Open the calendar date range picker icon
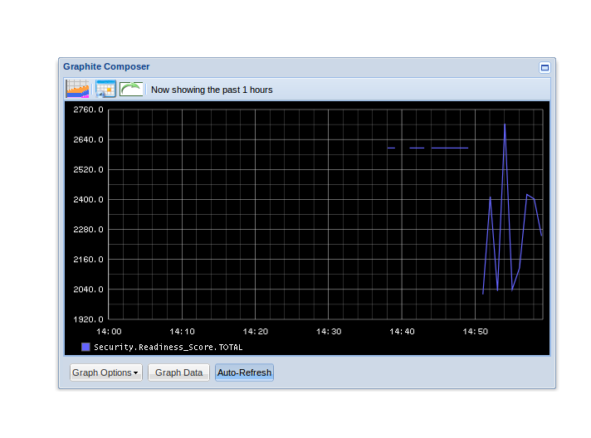The image size is (591, 438). pos(105,89)
